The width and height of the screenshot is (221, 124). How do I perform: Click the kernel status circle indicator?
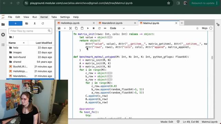[x=211, y=28]
